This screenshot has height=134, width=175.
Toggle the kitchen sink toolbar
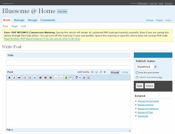(89, 78)
